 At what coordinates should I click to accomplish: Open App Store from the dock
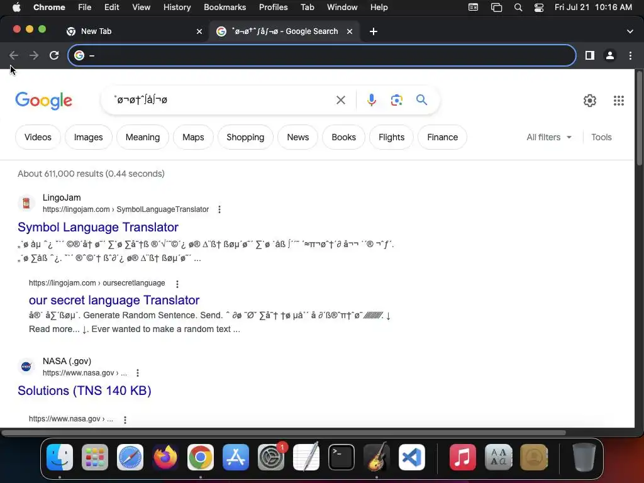click(x=236, y=457)
